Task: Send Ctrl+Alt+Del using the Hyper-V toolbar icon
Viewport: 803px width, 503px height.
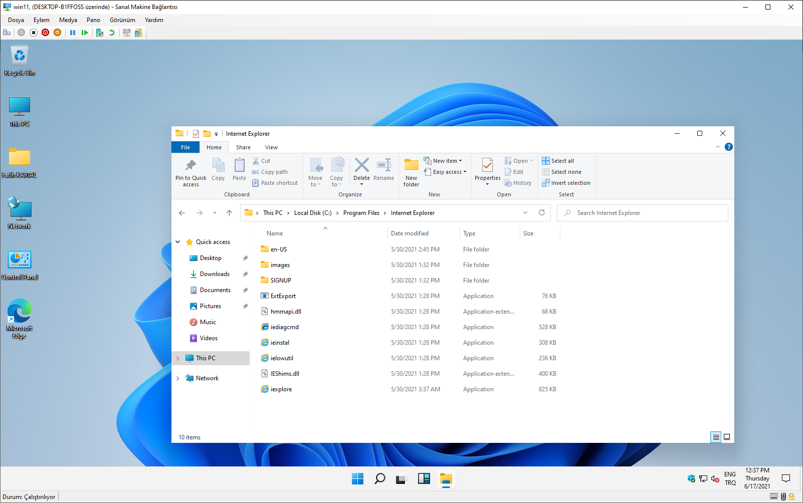Action: click(x=7, y=33)
